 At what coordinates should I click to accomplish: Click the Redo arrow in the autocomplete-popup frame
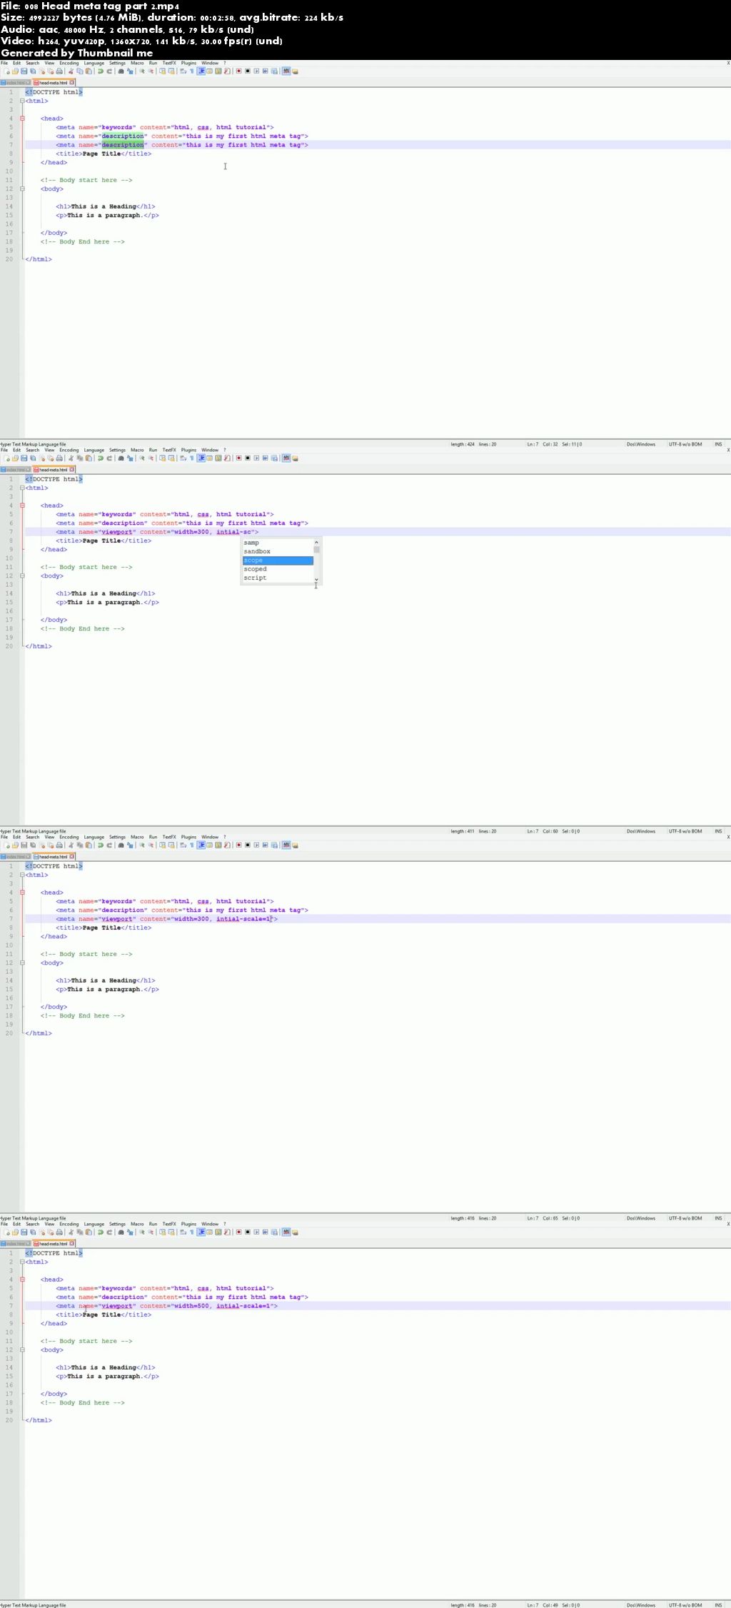coord(109,458)
